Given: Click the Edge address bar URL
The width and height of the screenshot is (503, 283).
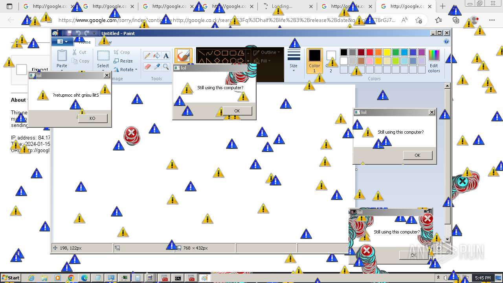Looking at the screenshot, I should (x=227, y=20).
